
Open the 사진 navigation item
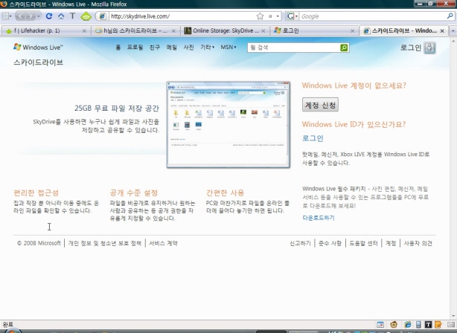188,47
